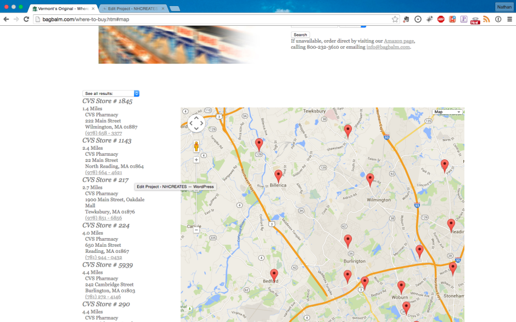
Task: Switch to the Vermont's Original tab
Action: click(63, 9)
